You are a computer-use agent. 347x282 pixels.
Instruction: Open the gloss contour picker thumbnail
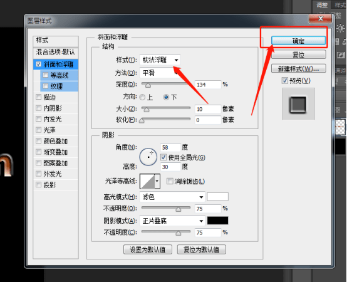(147, 181)
